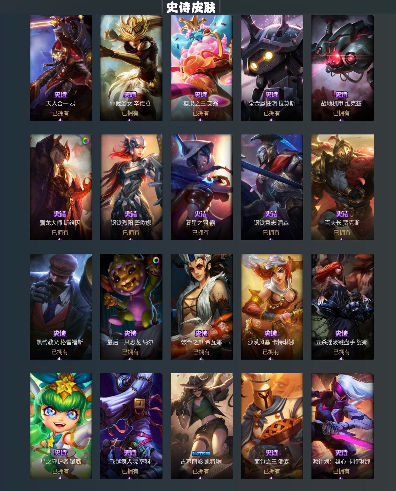Select the 全金属狂潮 拉莫斯 skin card
396x491 pixels.
pyautogui.click(x=272, y=68)
